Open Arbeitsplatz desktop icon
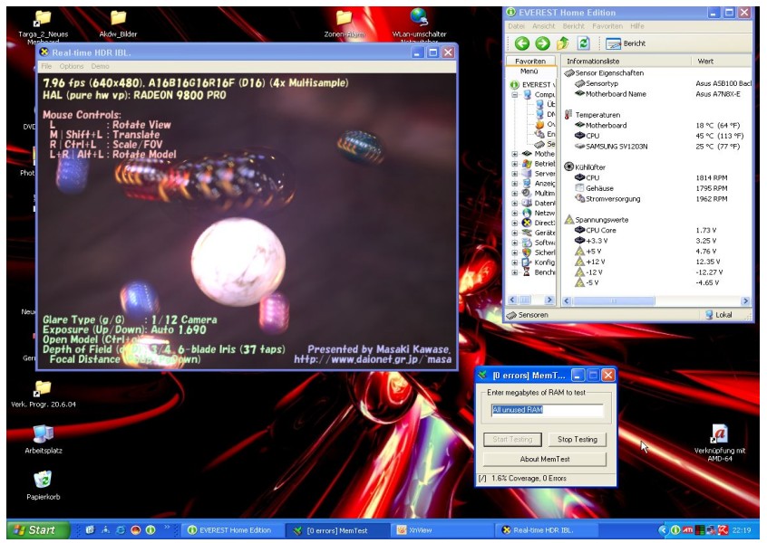 coord(43,439)
